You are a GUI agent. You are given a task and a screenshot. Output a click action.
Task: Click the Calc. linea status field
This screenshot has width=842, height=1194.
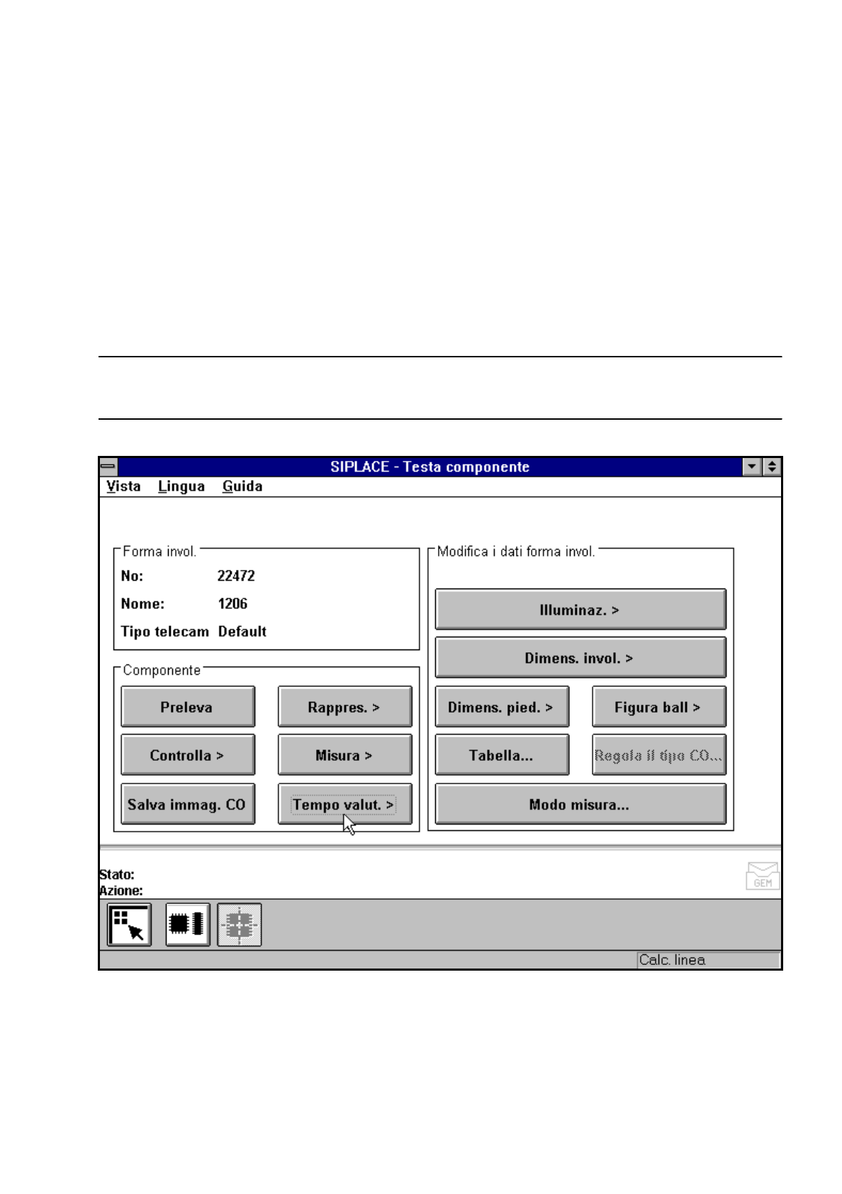coord(708,960)
